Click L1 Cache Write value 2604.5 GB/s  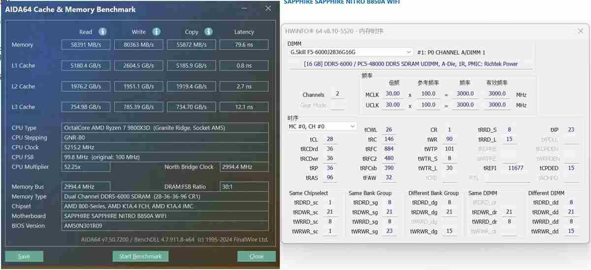tap(139, 66)
